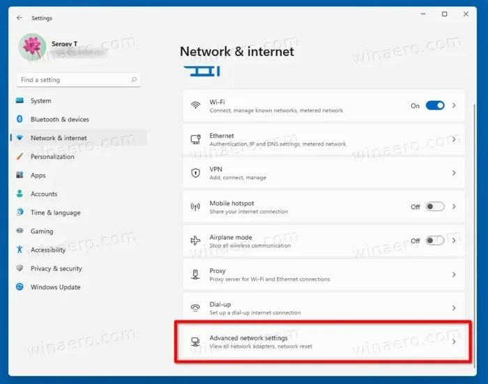Click the vertical scrollbar on right
The width and height of the screenshot is (488, 384).
click(474, 235)
